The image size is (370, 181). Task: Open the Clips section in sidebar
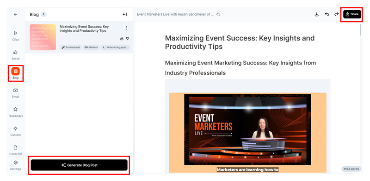[16, 36]
